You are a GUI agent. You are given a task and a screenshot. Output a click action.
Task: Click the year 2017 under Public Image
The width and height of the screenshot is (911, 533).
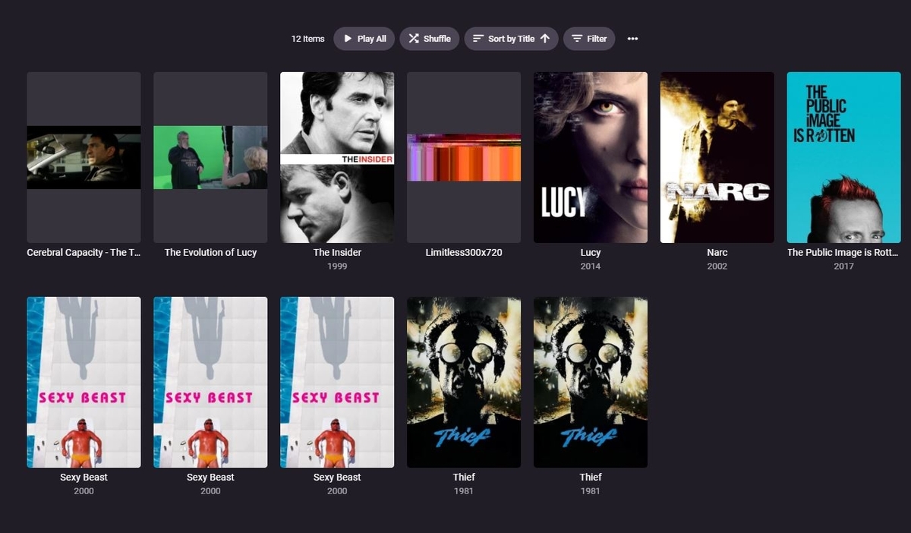(844, 266)
